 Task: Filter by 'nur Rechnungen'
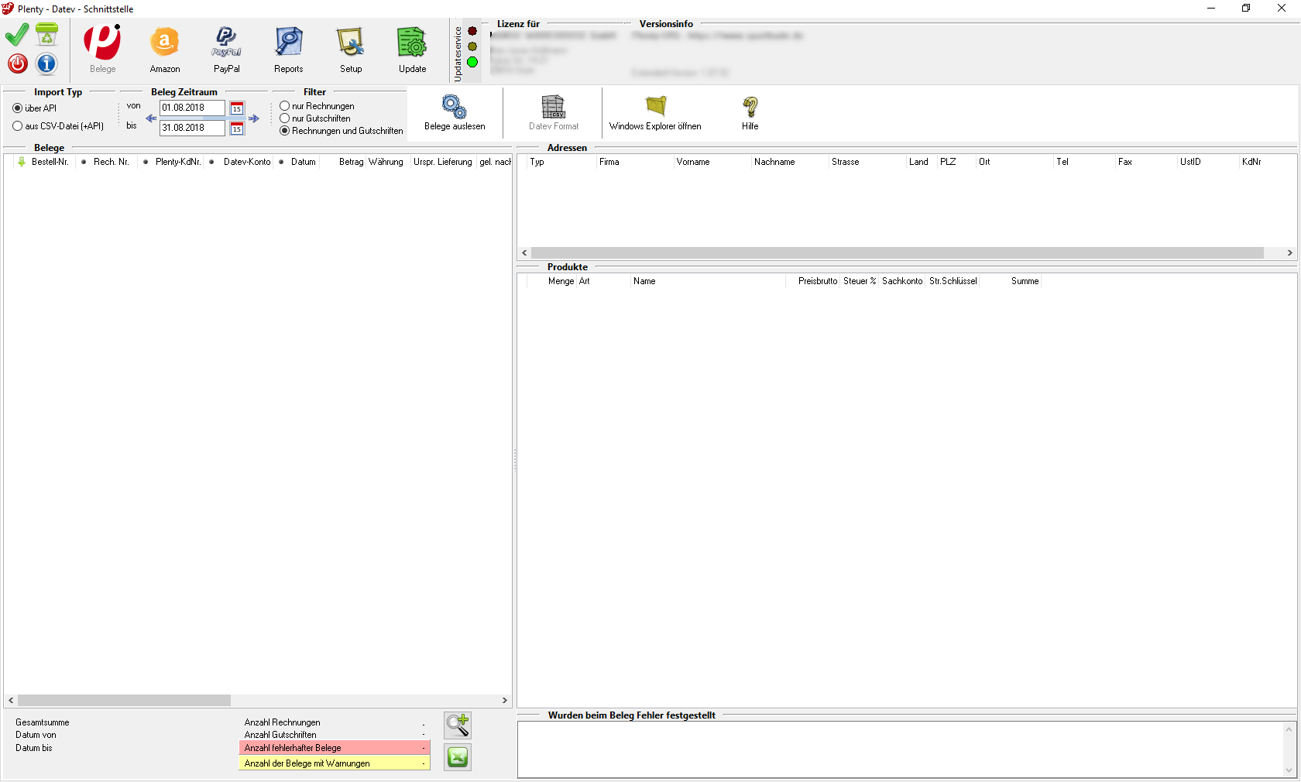coord(285,106)
